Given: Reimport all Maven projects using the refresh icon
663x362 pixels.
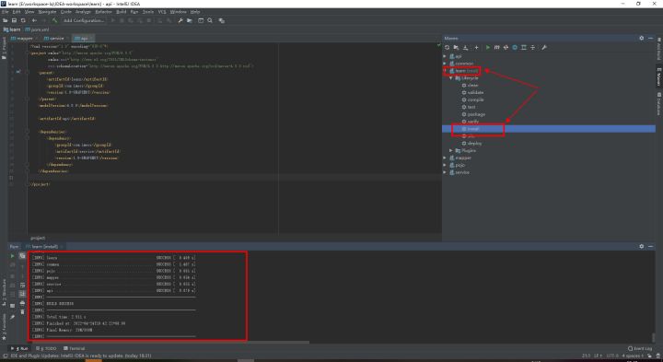Looking at the screenshot, I should pos(447,47).
